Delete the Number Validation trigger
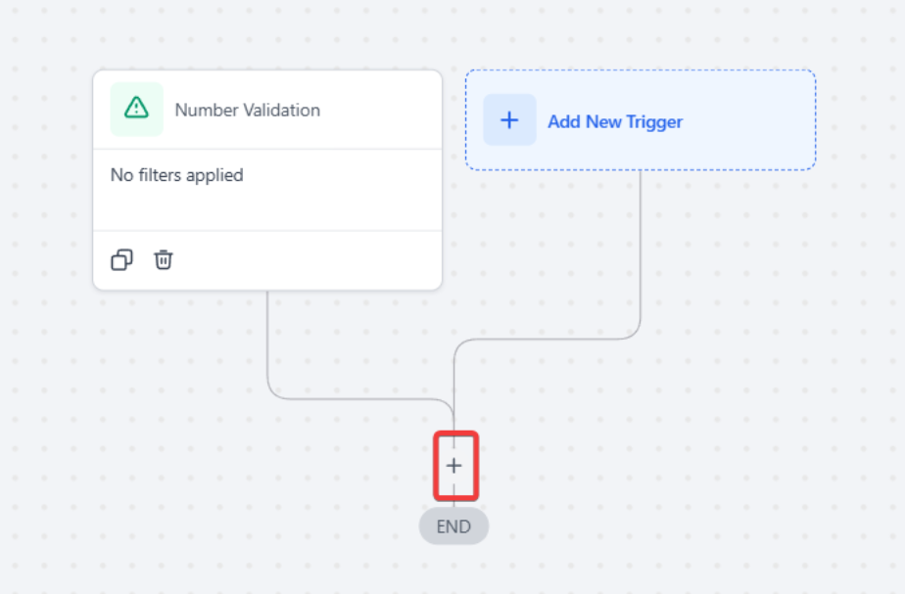 pyautogui.click(x=164, y=259)
